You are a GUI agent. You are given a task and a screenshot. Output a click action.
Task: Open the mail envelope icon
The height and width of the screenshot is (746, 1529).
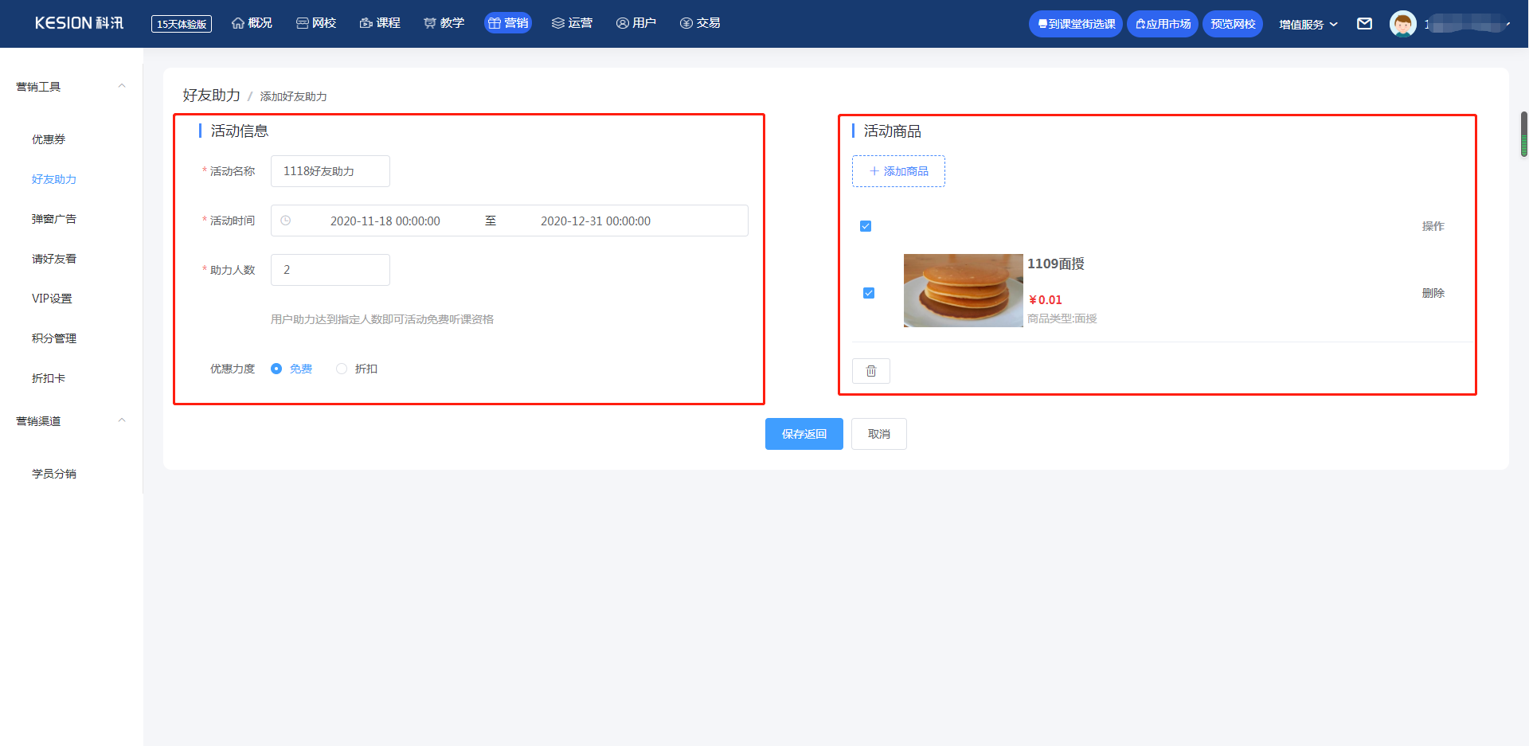(x=1364, y=24)
